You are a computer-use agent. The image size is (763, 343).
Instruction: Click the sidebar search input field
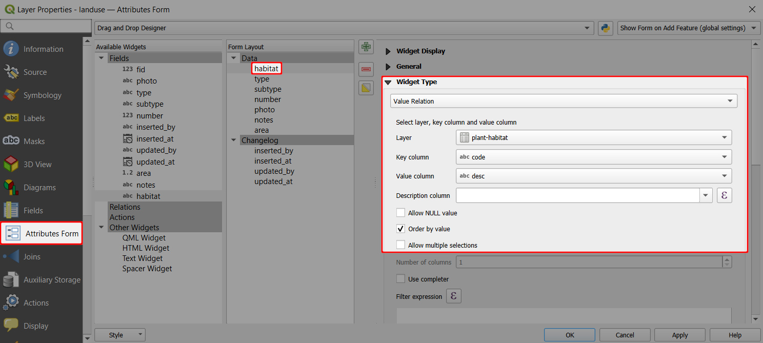[46, 26]
